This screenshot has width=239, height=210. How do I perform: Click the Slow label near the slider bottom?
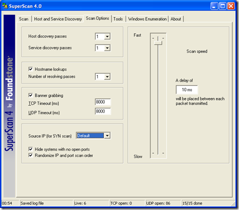(x=138, y=156)
